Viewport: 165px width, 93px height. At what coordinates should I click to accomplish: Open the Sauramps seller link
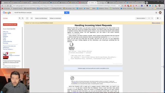click(5, 43)
